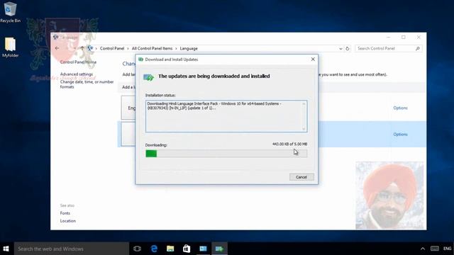Open File Explorer from the taskbar
The width and height of the screenshot is (454, 255).
(x=170, y=249)
